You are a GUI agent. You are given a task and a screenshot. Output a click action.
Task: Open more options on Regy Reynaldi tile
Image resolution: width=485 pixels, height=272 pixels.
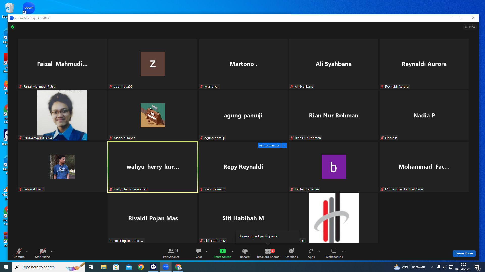coord(284,145)
